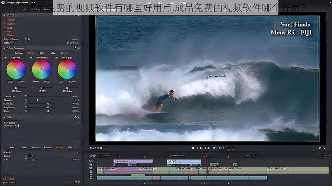Pick outline colour with eyedropper icon
Screen dimensions: 332x186
[33, 156]
